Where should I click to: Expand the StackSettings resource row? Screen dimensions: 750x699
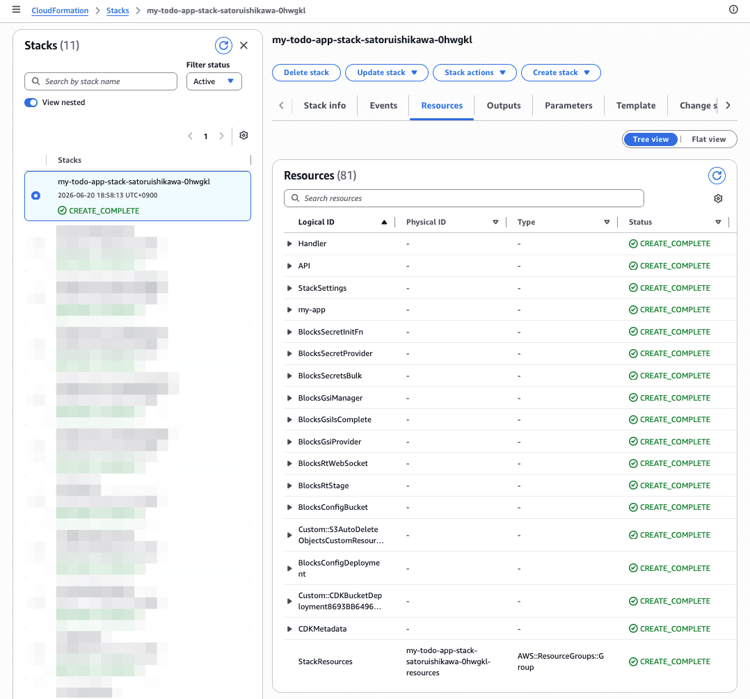click(289, 289)
